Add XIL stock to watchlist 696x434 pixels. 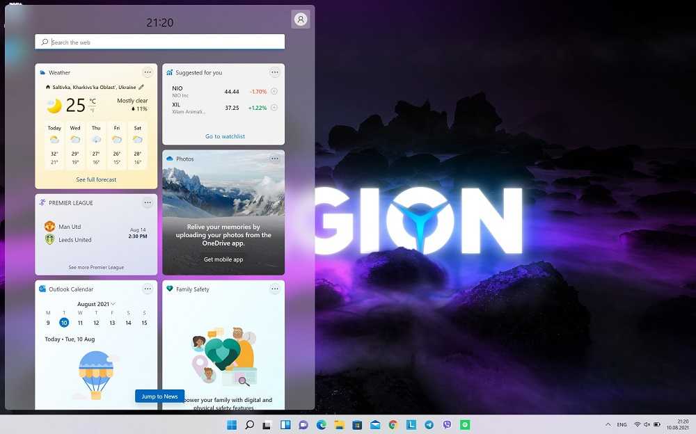click(274, 108)
